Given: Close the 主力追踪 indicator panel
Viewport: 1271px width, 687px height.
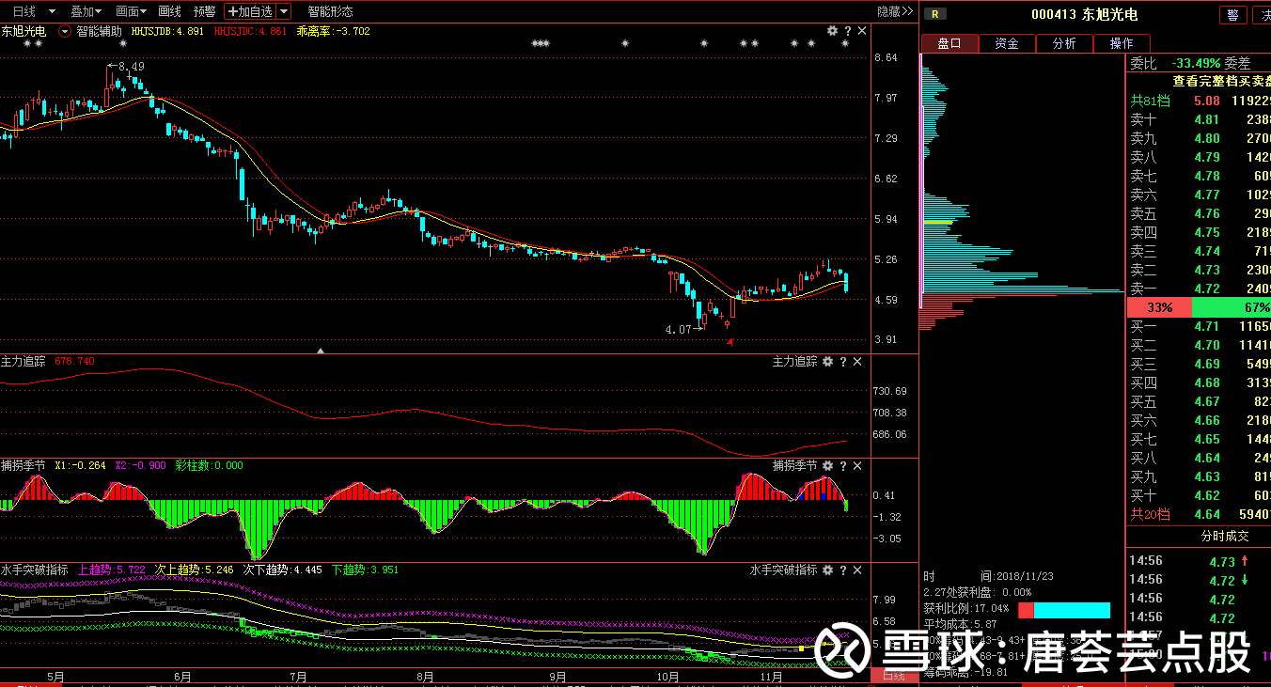Looking at the screenshot, I should point(857,362).
